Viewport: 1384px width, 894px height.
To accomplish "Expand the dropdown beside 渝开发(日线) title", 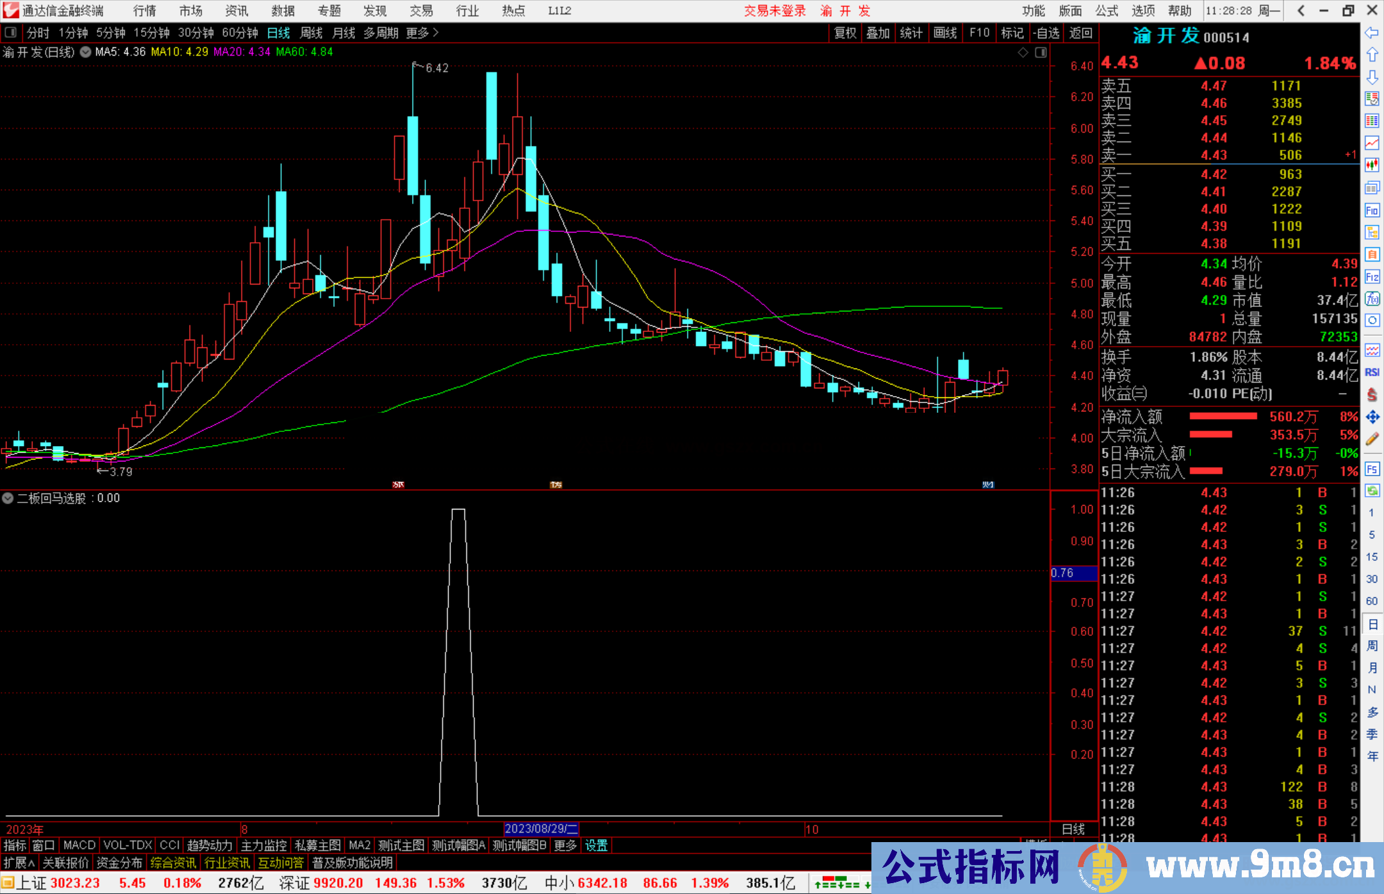I will (x=85, y=52).
